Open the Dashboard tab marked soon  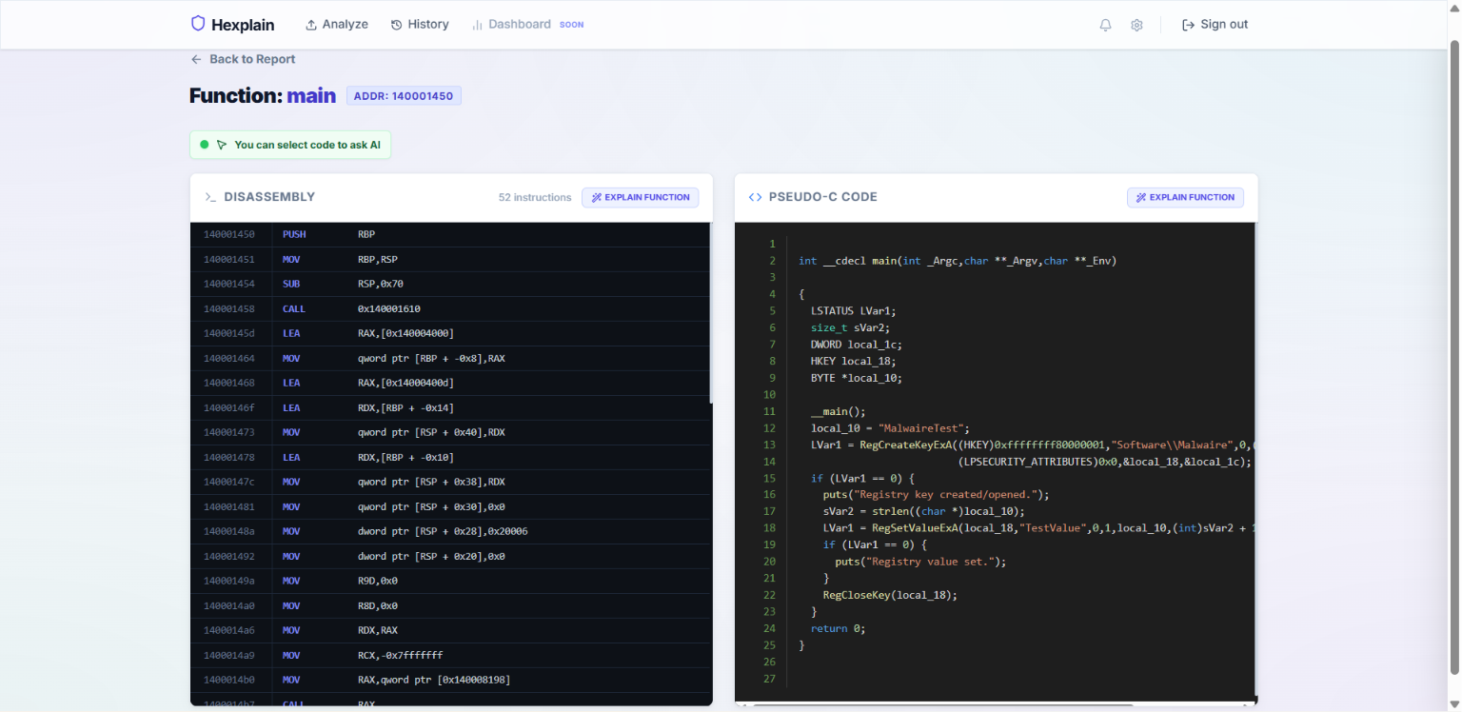coord(527,25)
